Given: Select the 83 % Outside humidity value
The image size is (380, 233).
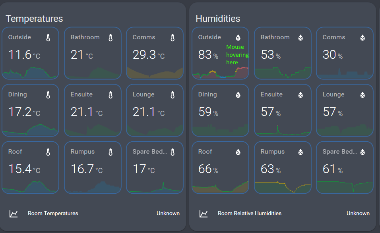Looking at the screenshot, I should point(208,55).
